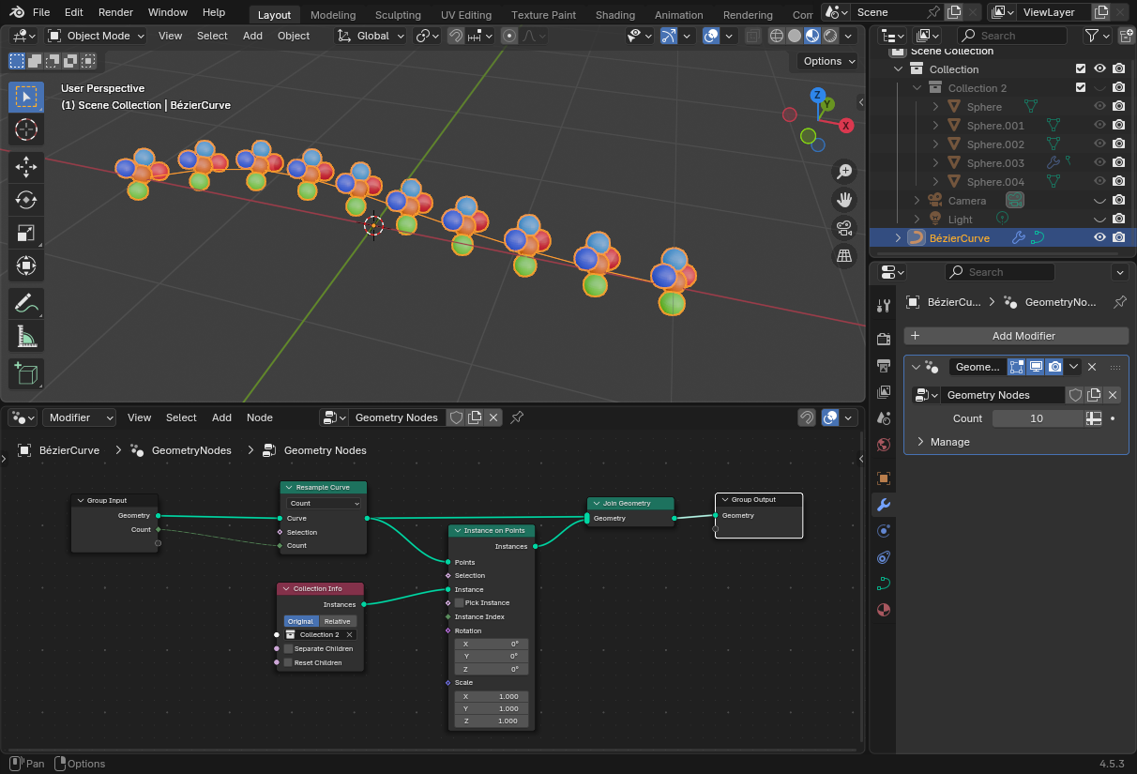Click the Add Modifier button
The width and height of the screenshot is (1137, 774).
[x=1016, y=335]
